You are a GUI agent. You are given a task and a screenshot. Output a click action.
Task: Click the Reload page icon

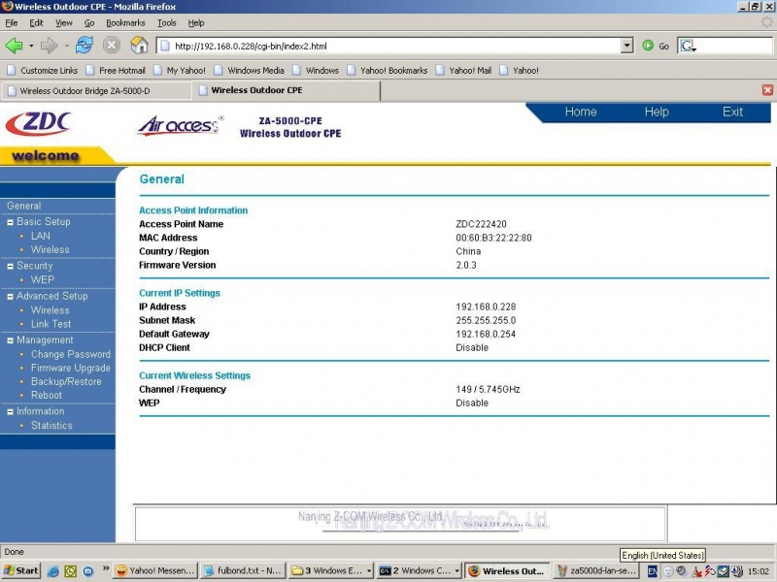point(84,44)
